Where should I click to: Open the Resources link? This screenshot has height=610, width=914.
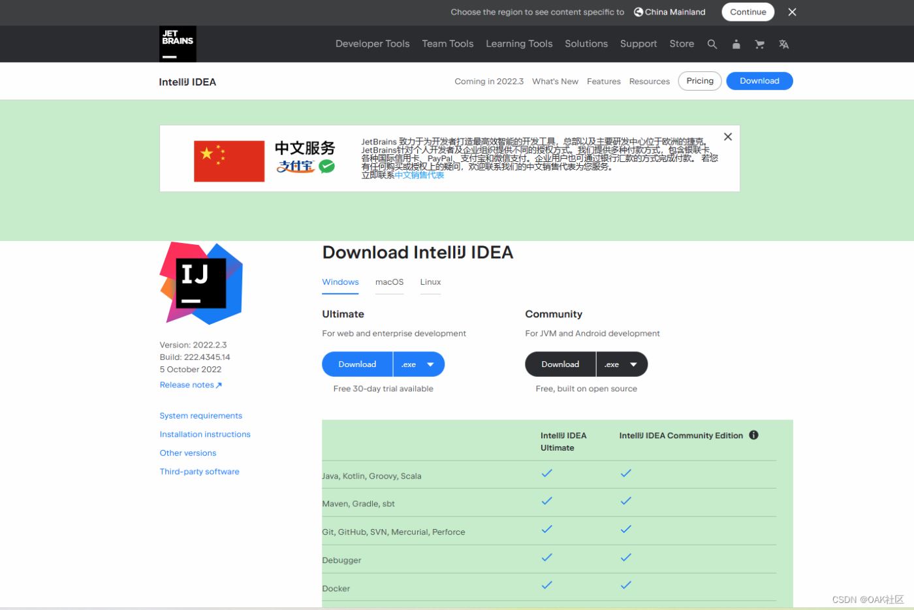click(650, 82)
